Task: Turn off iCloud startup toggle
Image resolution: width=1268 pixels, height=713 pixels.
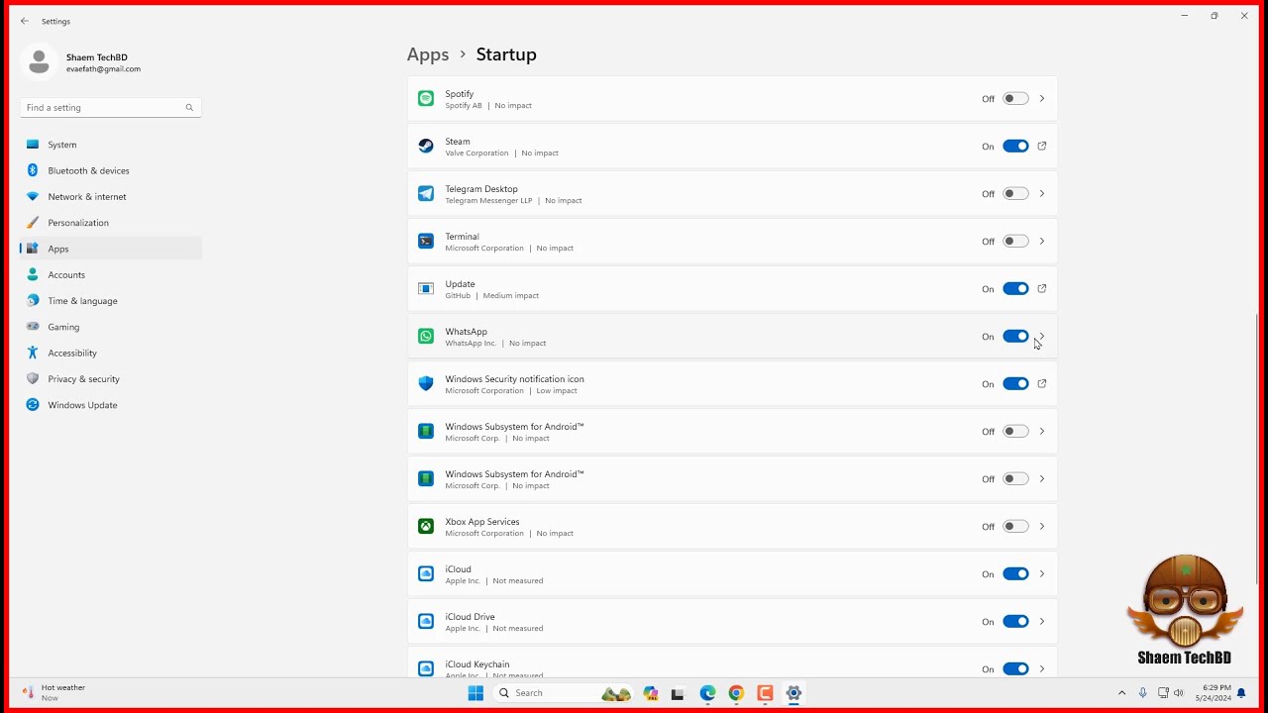Action: (1015, 574)
